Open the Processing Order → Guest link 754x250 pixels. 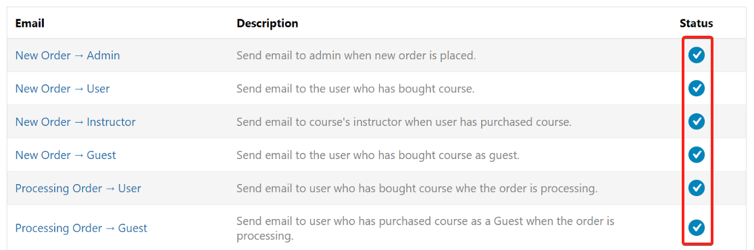coord(81,228)
